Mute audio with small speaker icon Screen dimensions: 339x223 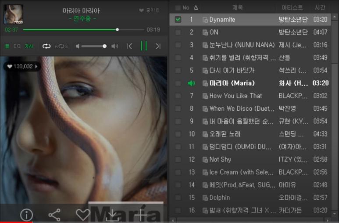click(77, 46)
